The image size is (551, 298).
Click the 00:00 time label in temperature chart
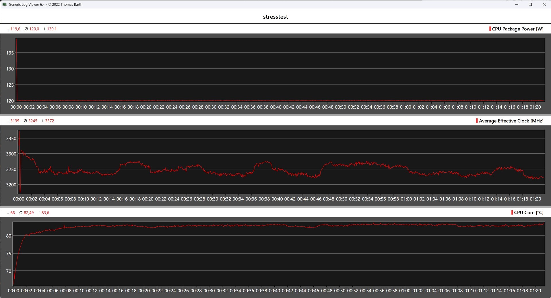[13, 291]
